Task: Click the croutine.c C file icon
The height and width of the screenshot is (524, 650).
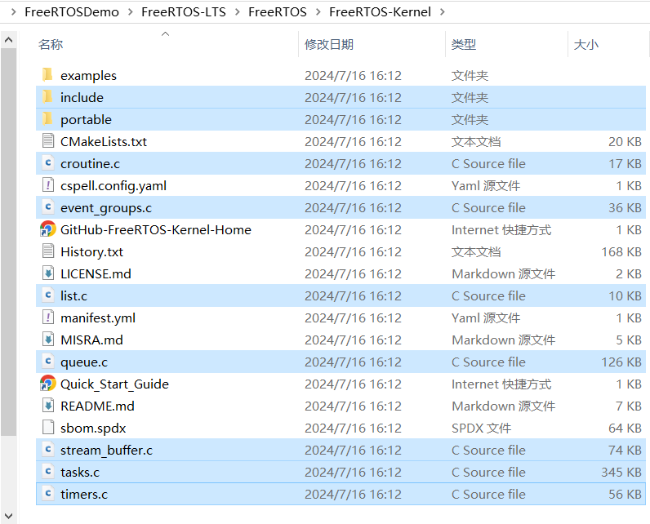Action: 48,163
